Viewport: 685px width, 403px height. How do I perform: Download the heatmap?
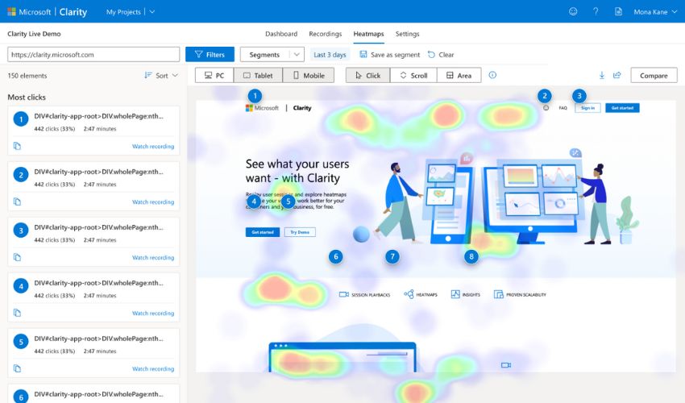point(602,75)
